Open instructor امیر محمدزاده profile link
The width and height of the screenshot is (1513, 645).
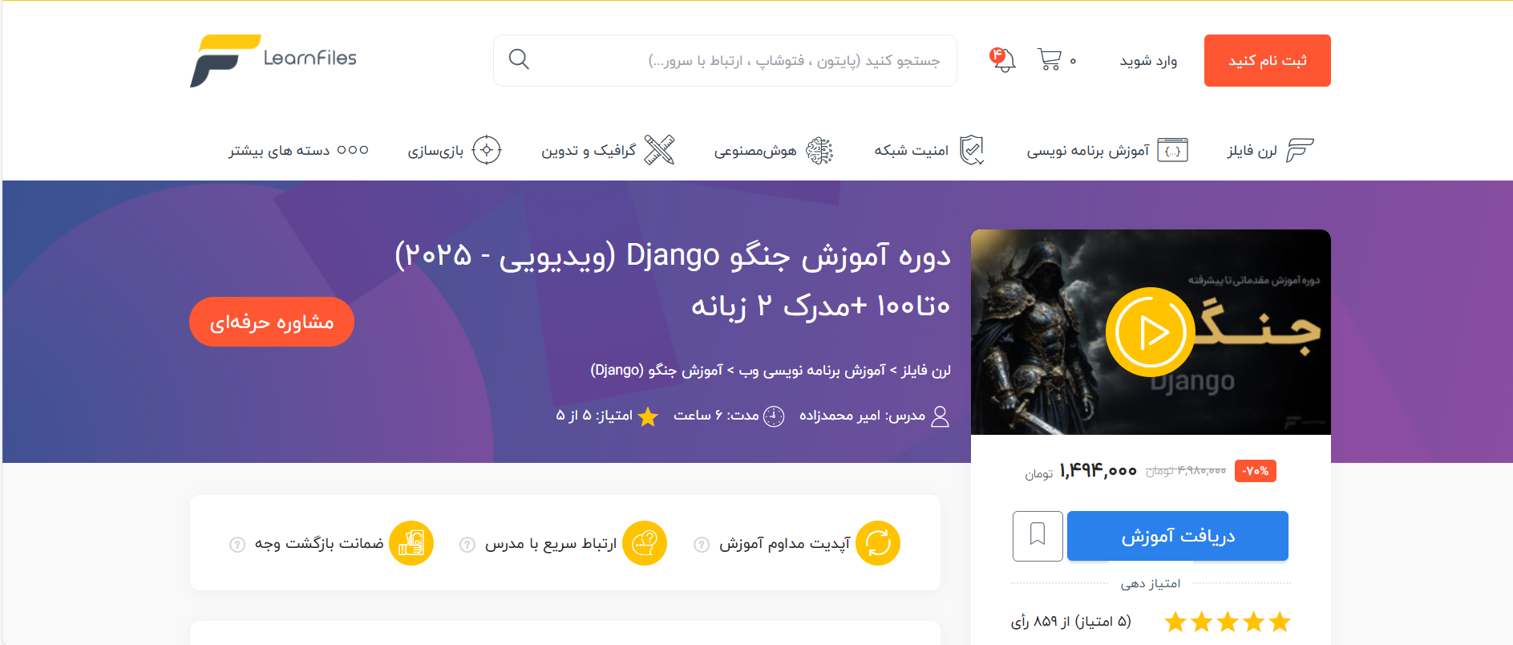(840, 416)
